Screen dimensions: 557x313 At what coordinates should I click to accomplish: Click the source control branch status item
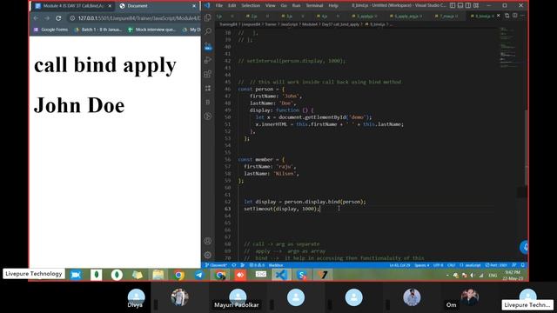point(216,265)
